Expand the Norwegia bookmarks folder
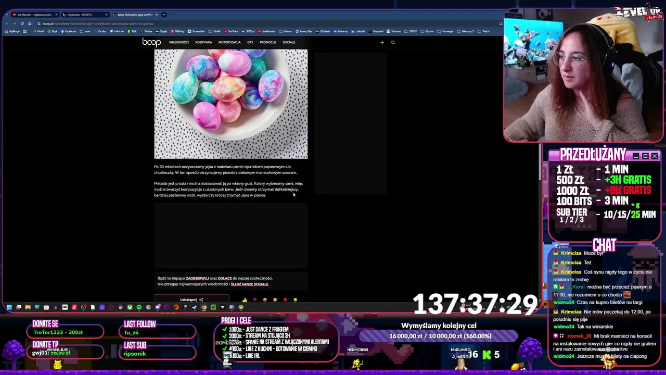Viewport: 666px width, 375px height. pos(445,31)
